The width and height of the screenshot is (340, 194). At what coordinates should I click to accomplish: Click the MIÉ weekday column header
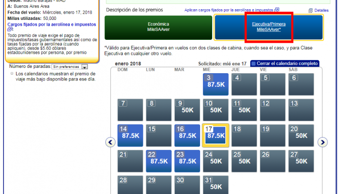206,70
